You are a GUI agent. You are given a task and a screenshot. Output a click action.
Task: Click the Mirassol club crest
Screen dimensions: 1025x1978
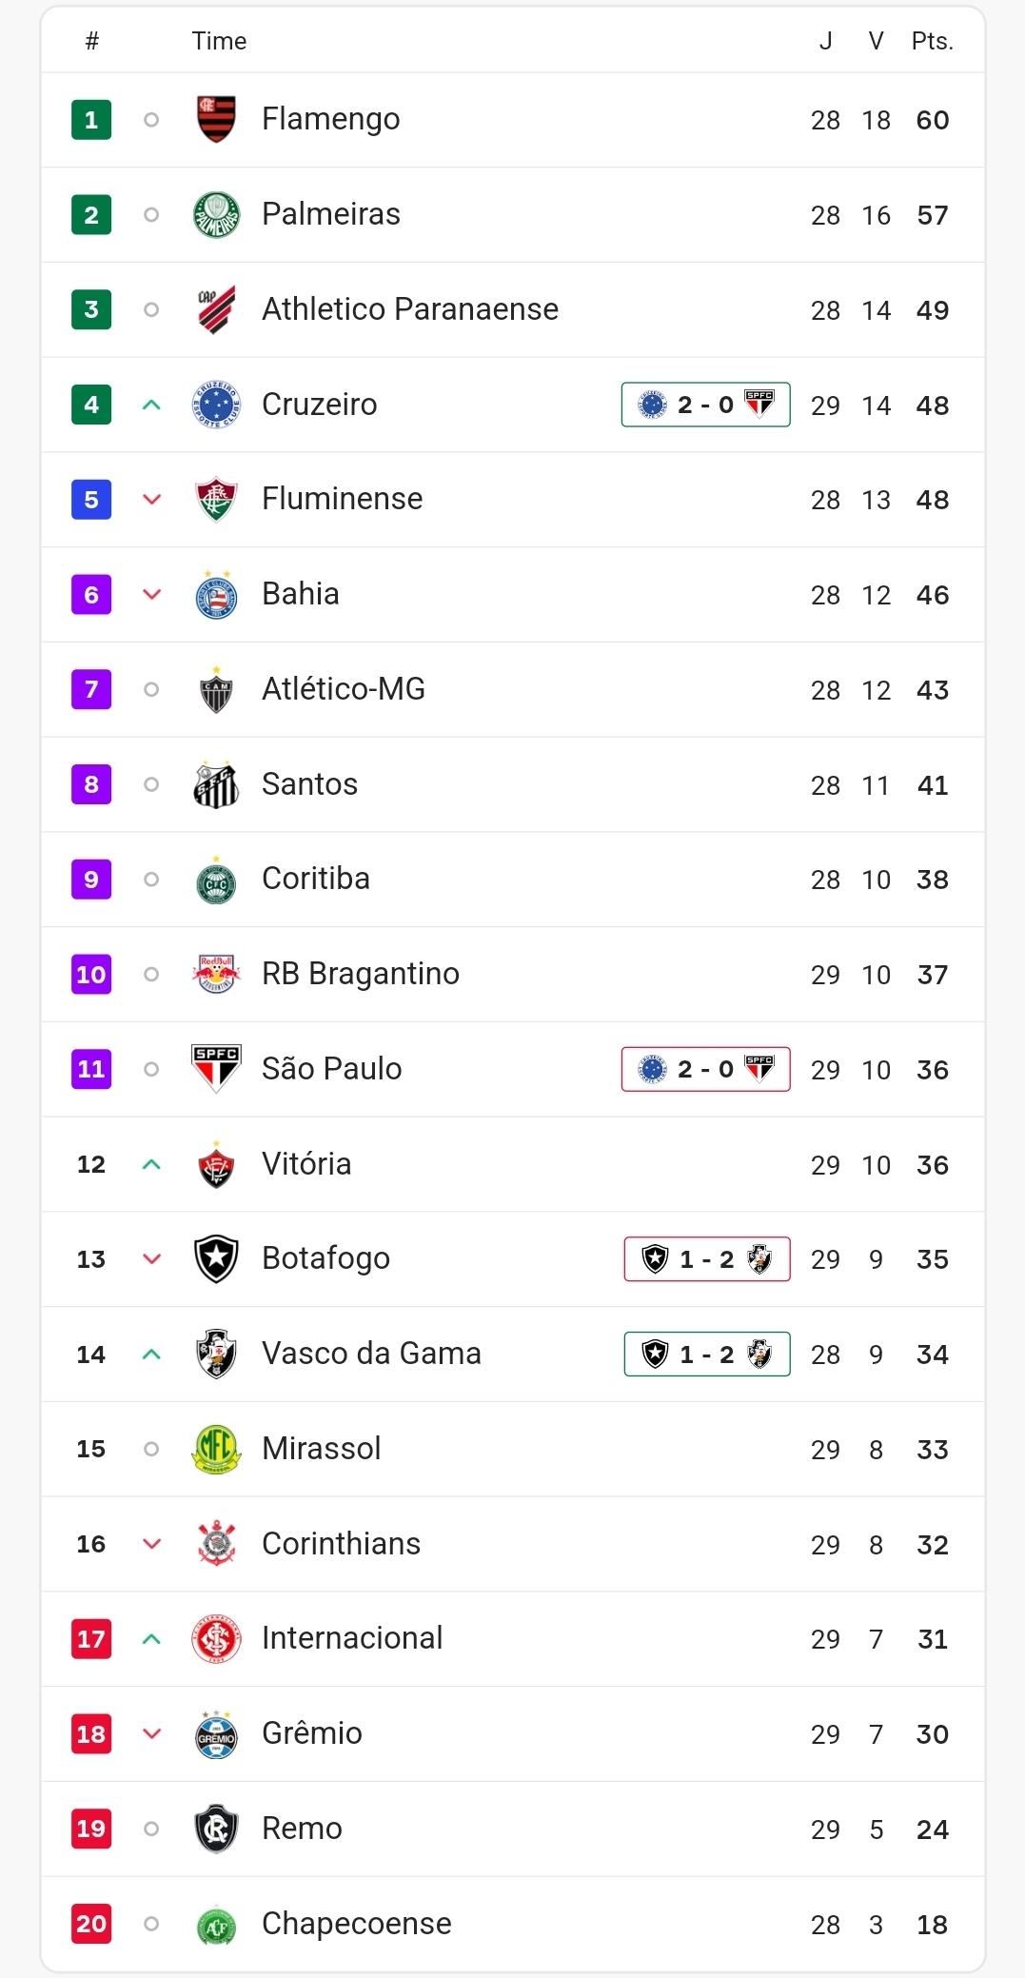pyautogui.click(x=216, y=1449)
